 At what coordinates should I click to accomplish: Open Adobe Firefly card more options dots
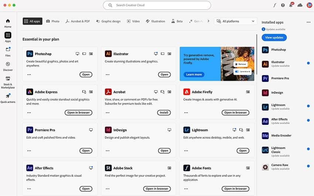(x=186, y=113)
